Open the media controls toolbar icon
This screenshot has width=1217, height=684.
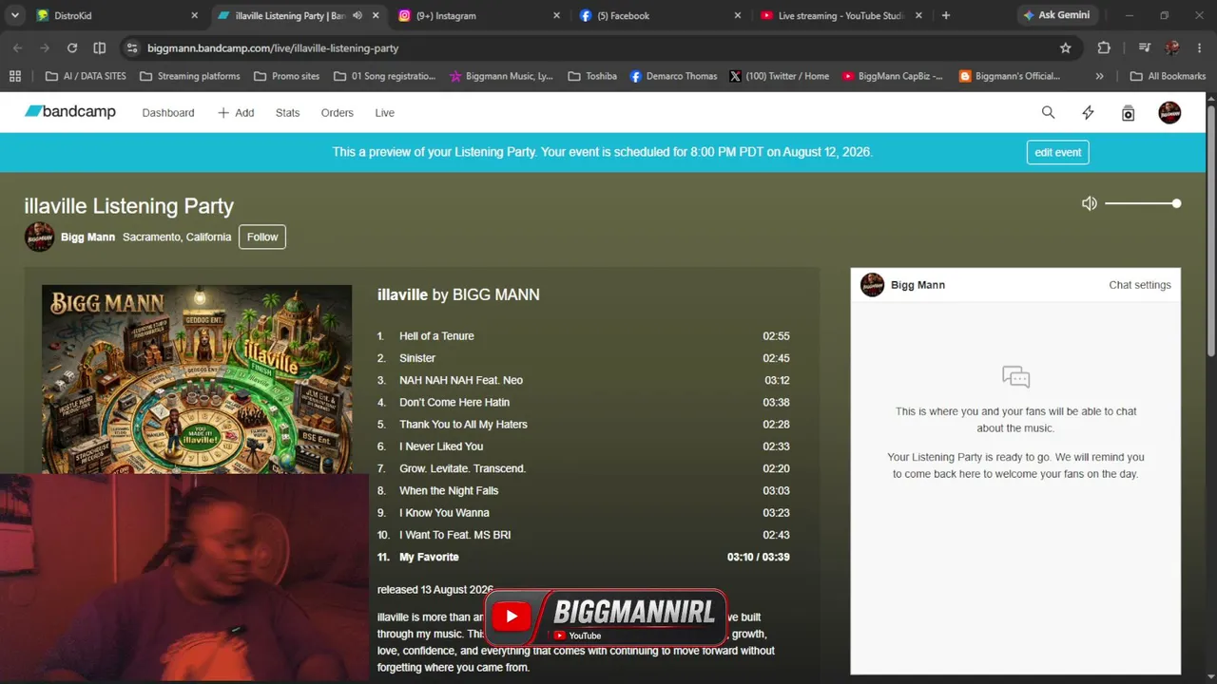[x=1145, y=47]
